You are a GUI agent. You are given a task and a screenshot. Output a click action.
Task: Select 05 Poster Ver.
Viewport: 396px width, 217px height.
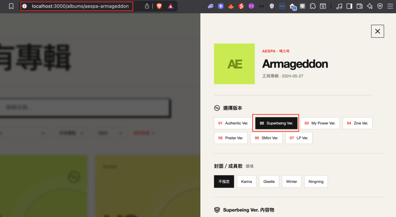click(x=230, y=138)
